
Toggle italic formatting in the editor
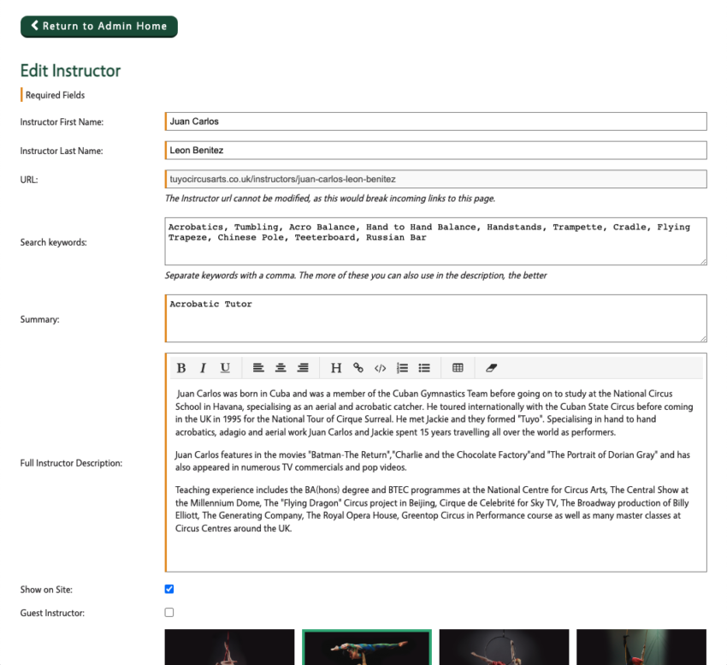click(x=203, y=368)
